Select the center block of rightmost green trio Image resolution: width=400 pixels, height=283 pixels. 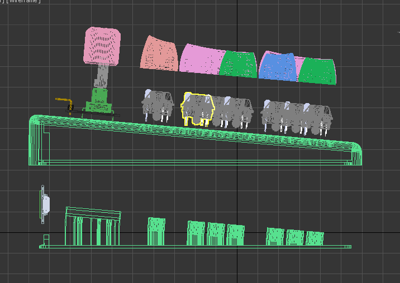[x=295, y=237]
